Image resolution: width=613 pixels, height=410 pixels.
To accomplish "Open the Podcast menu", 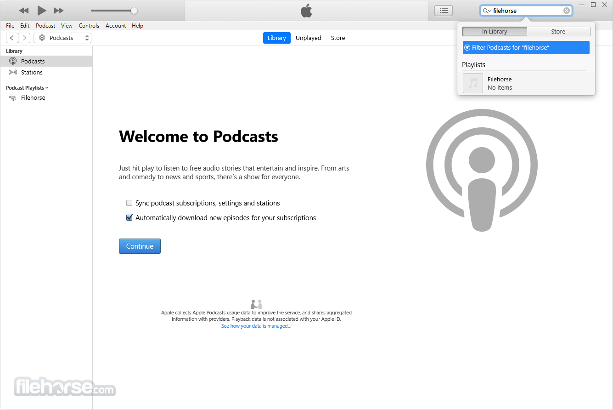I will click(45, 26).
